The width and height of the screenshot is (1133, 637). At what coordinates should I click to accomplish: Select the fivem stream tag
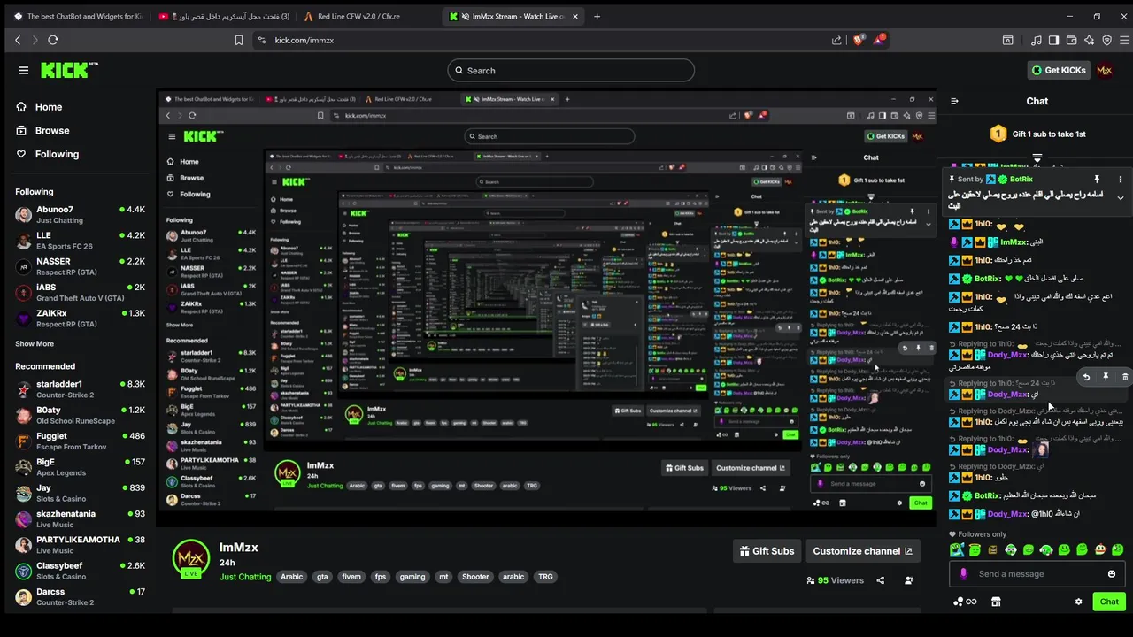tap(351, 577)
